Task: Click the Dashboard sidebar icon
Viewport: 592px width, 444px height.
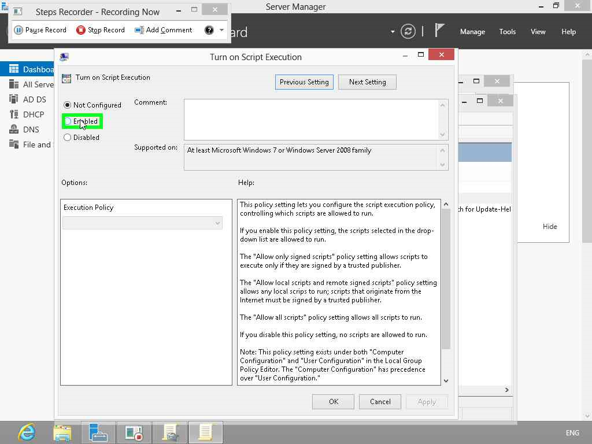Action: click(x=14, y=69)
